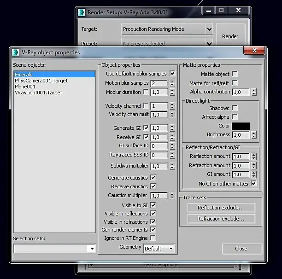
Task: Select VRayLight001.Target in Scene objects
Action: pos(39,93)
